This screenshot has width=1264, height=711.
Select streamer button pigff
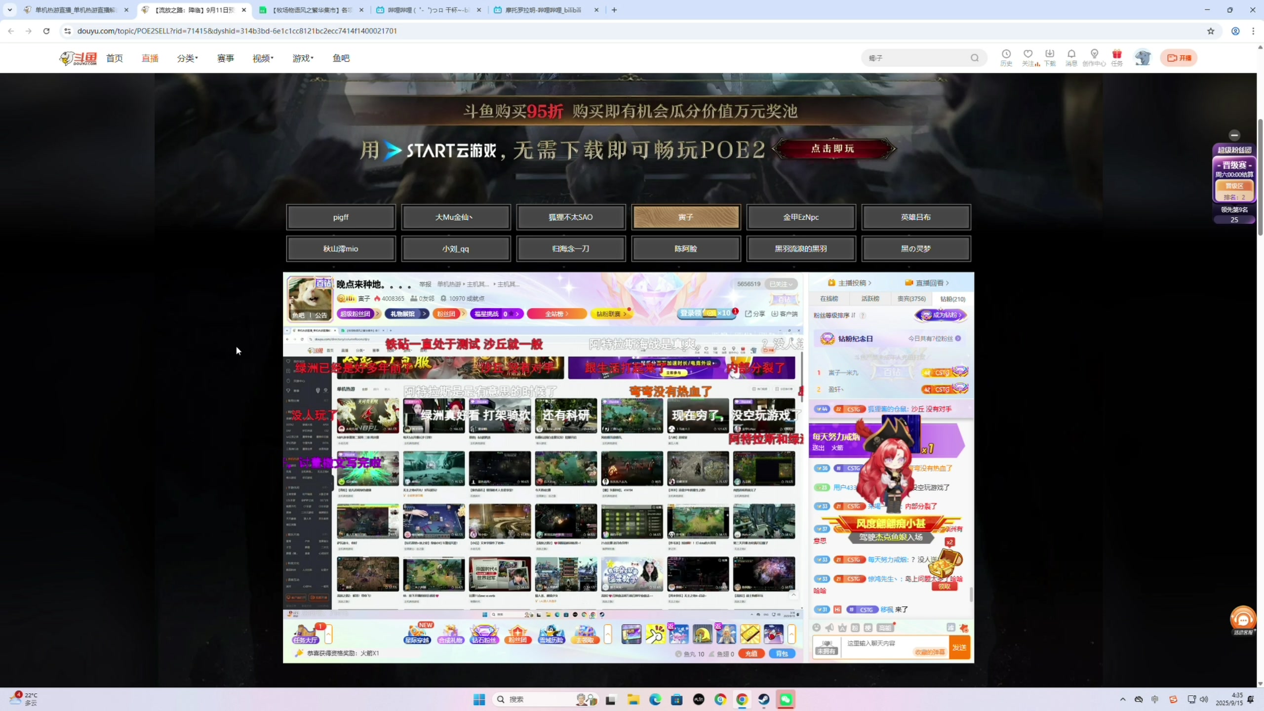[341, 217]
